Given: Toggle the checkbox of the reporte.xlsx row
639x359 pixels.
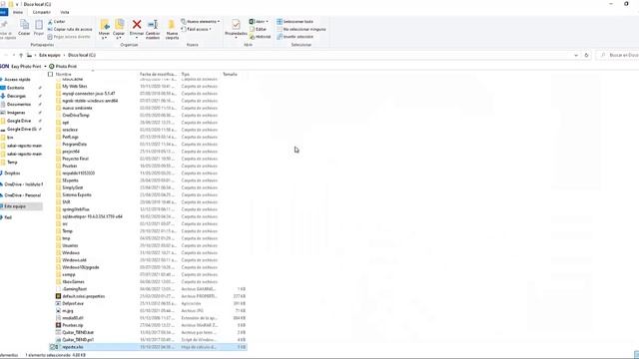Looking at the screenshot, I should [52, 347].
